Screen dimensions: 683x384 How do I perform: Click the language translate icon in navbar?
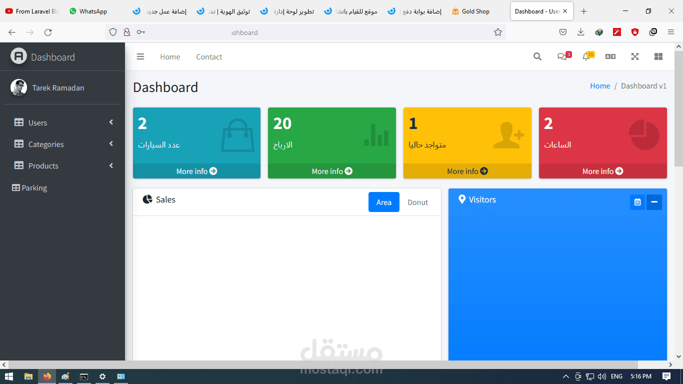coord(610,57)
